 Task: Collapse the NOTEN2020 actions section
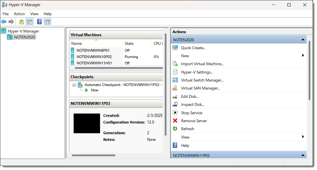303,40
